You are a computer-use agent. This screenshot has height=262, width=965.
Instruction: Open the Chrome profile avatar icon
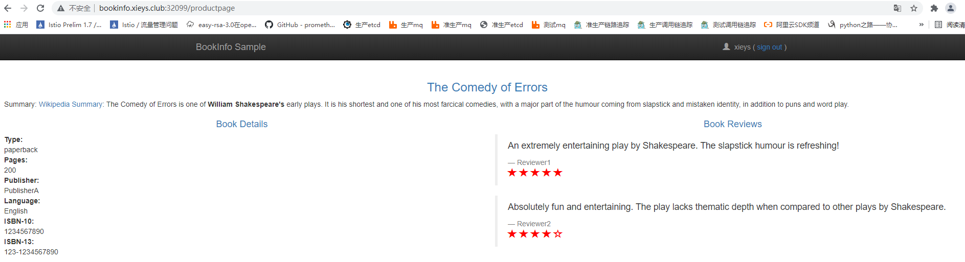pos(951,8)
